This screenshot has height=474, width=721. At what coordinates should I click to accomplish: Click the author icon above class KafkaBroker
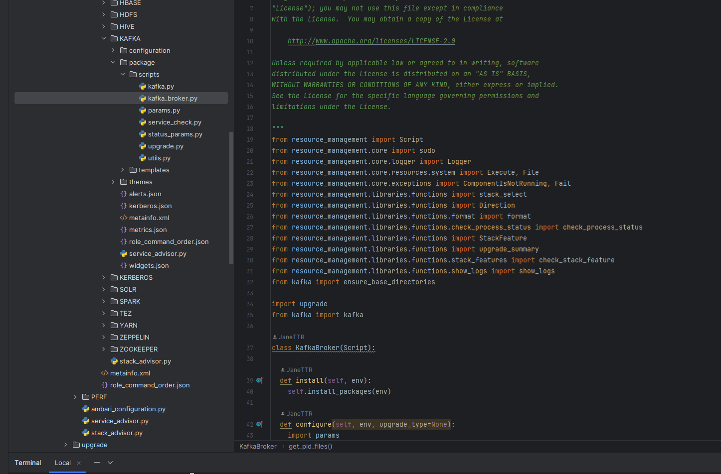point(275,337)
